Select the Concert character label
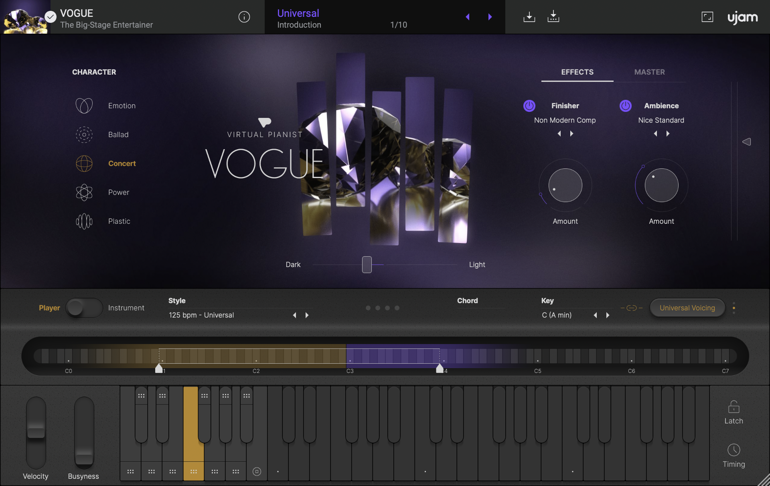Viewport: 770px width, 486px height. (x=122, y=163)
